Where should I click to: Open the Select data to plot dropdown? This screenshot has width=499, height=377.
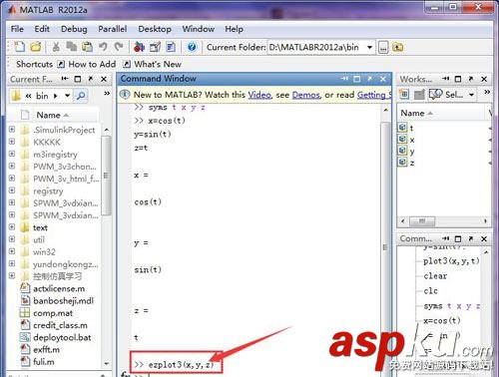(x=471, y=95)
